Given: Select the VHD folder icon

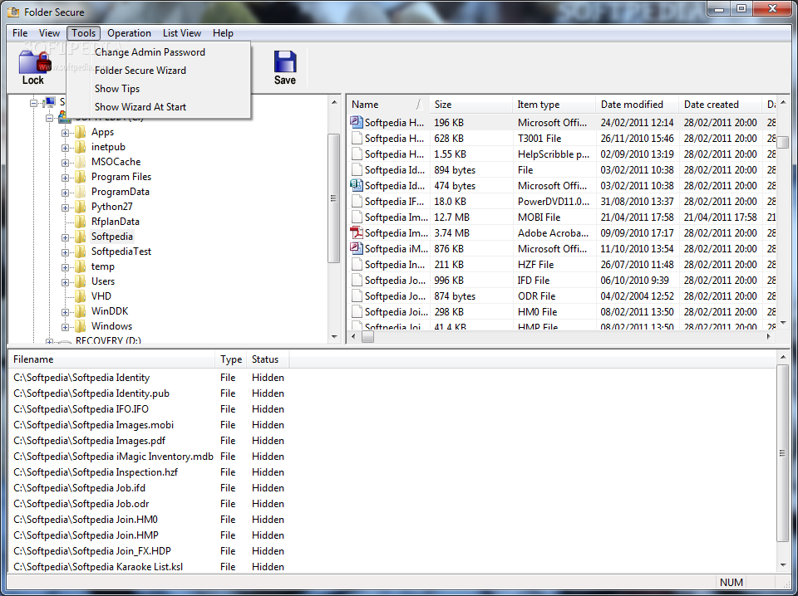Looking at the screenshot, I should [81, 296].
